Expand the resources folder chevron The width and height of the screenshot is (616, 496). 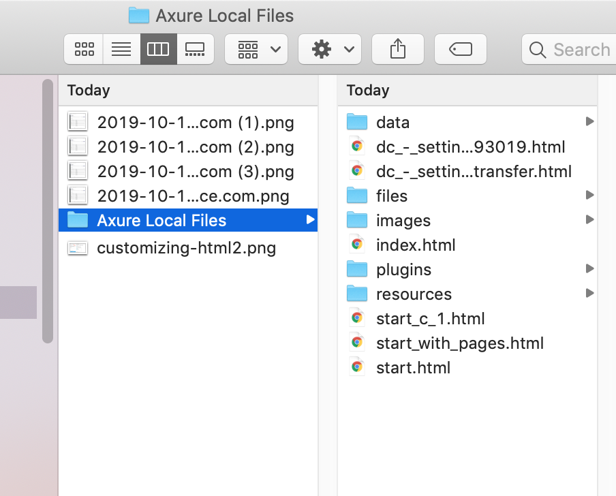[x=589, y=294]
